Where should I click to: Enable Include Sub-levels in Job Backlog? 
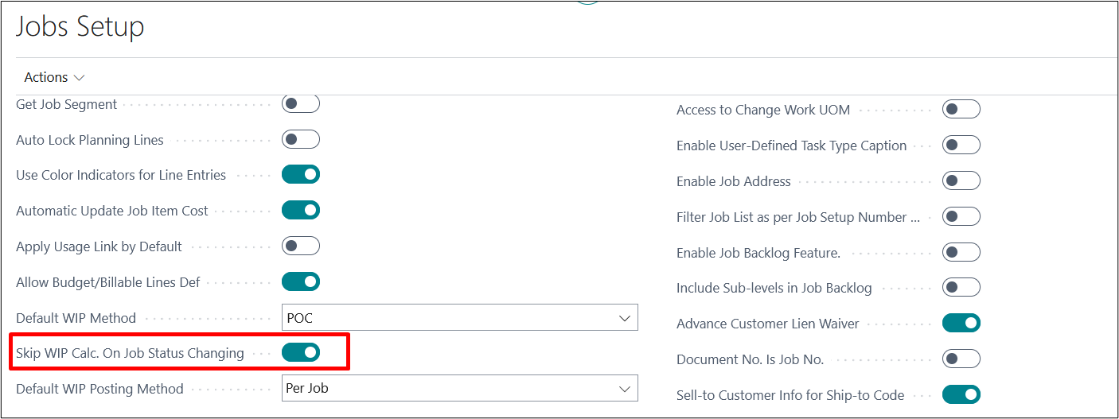(x=961, y=288)
